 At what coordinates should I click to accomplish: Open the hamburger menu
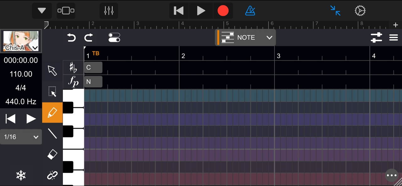pos(394,38)
